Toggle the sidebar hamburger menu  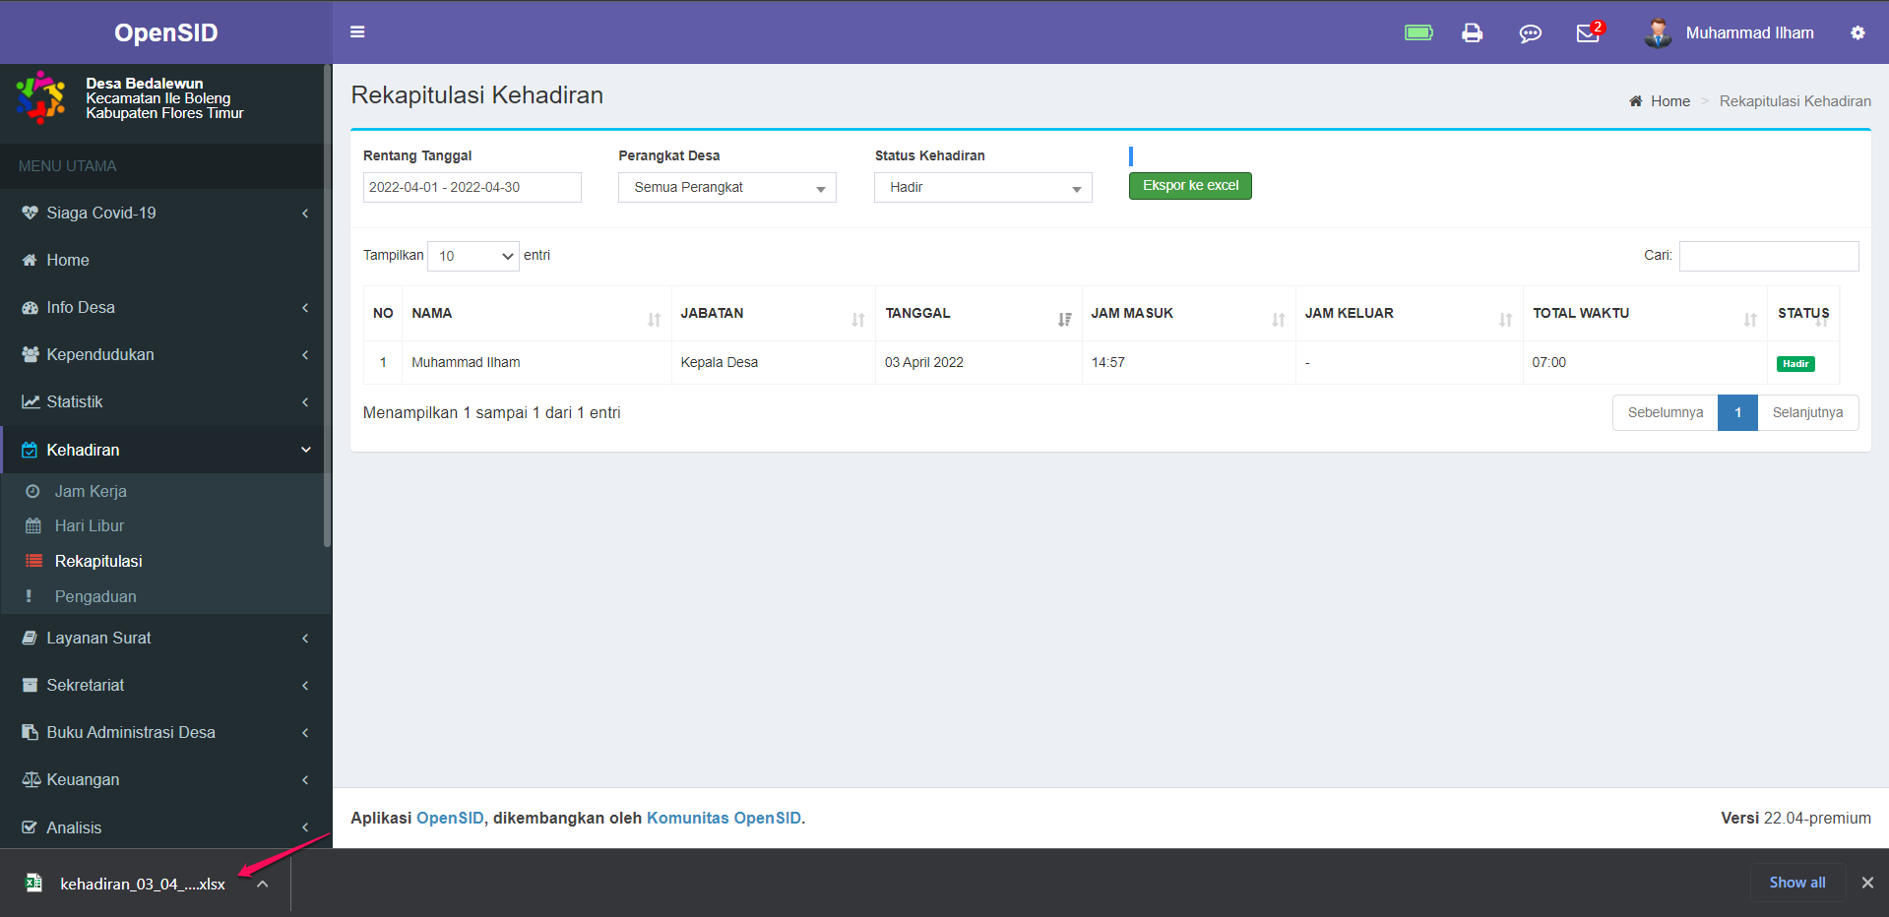pyautogui.click(x=357, y=32)
